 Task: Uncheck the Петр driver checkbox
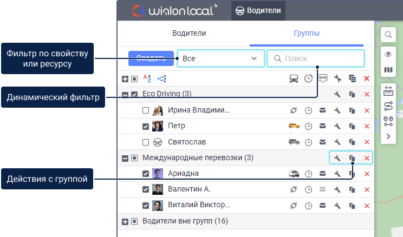click(146, 126)
